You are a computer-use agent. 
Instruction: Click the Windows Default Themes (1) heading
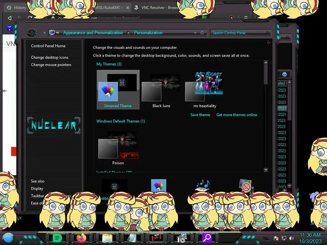point(120,121)
